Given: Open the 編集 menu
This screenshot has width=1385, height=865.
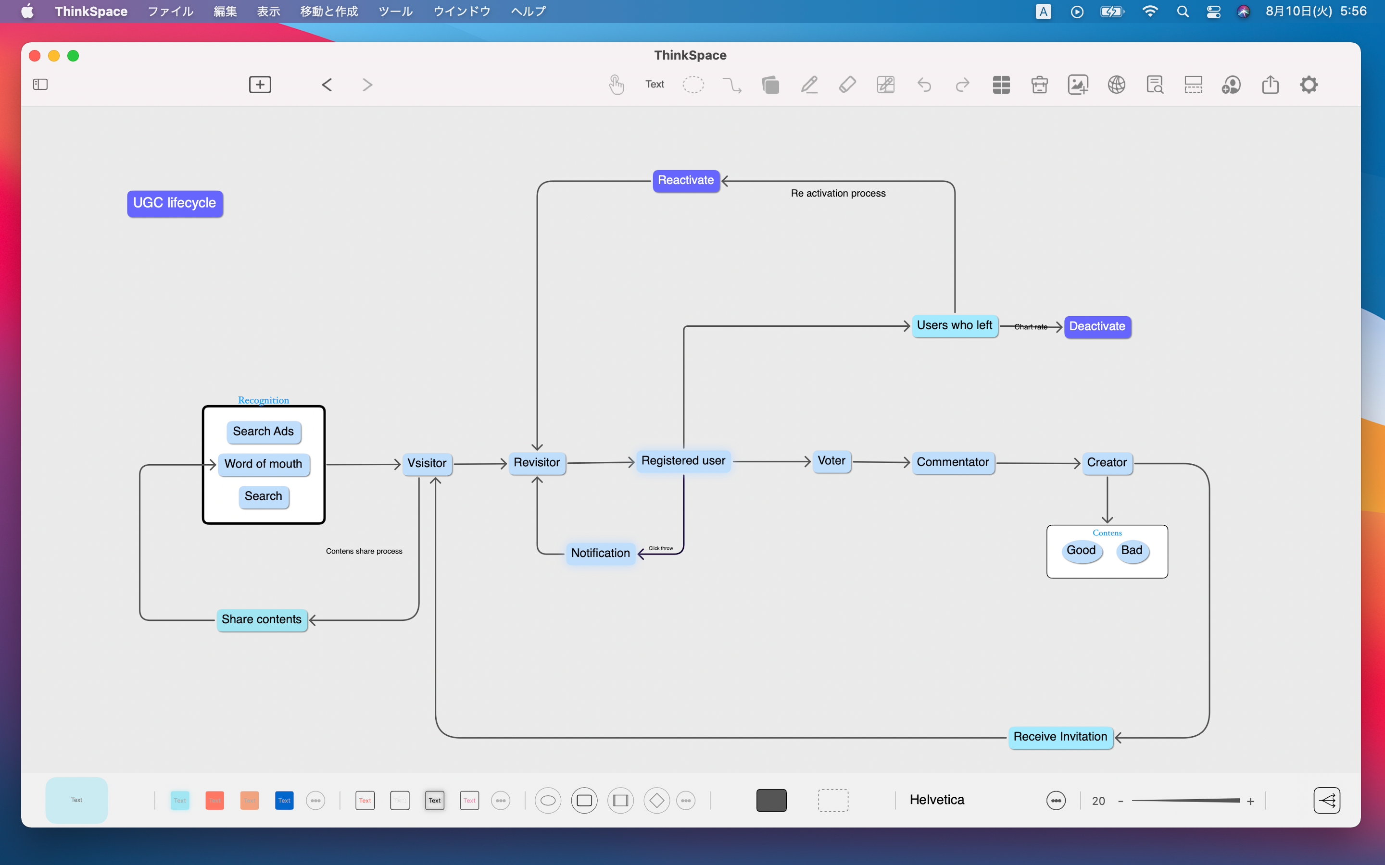Looking at the screenshot, I should [x=225, y=12].
